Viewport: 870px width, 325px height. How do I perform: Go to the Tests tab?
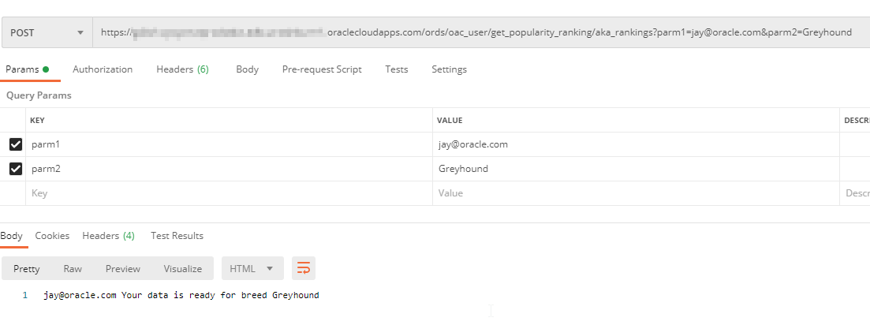pyautogui.click(x=397, y=69)
